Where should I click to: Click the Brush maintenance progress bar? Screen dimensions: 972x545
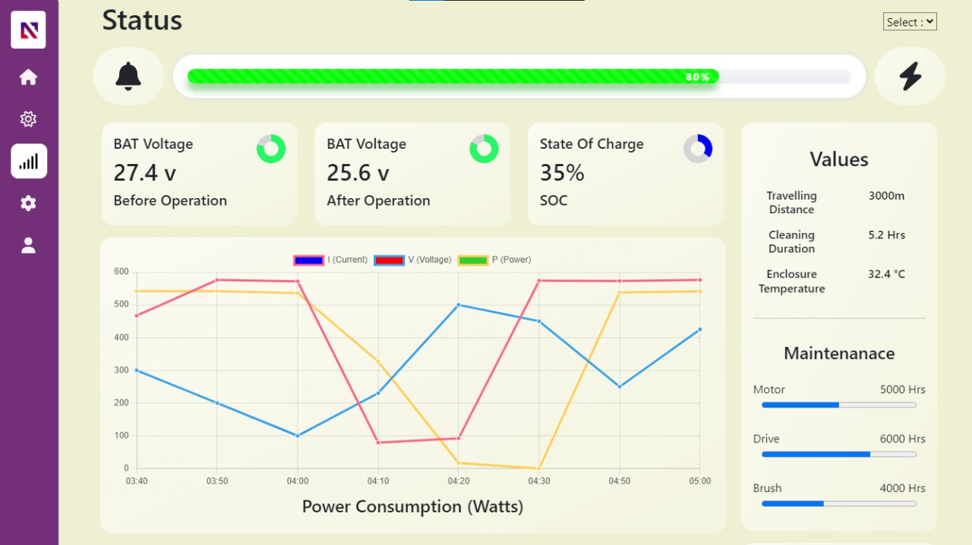[x=839, y=504]
